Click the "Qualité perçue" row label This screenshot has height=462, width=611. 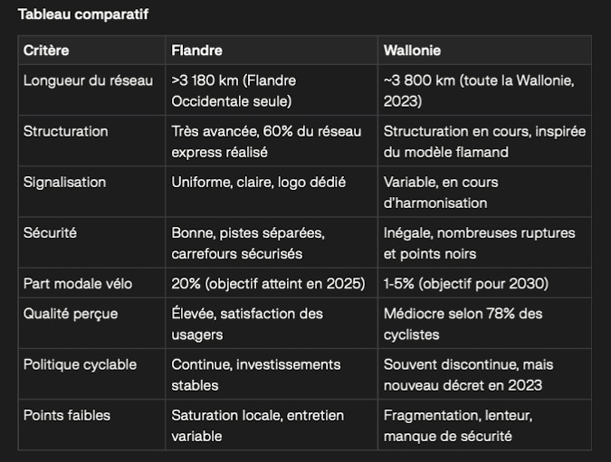coord(70,314)
